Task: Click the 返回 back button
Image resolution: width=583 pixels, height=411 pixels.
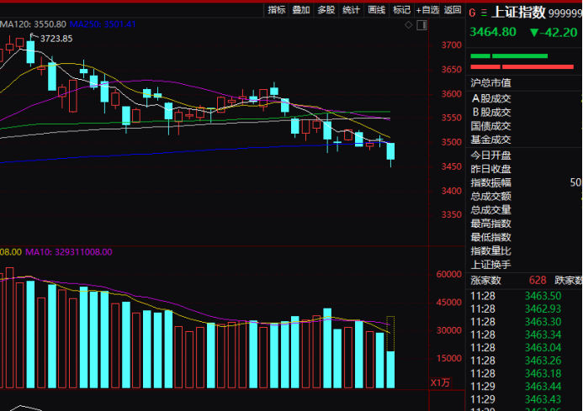Action: [453, 10]
